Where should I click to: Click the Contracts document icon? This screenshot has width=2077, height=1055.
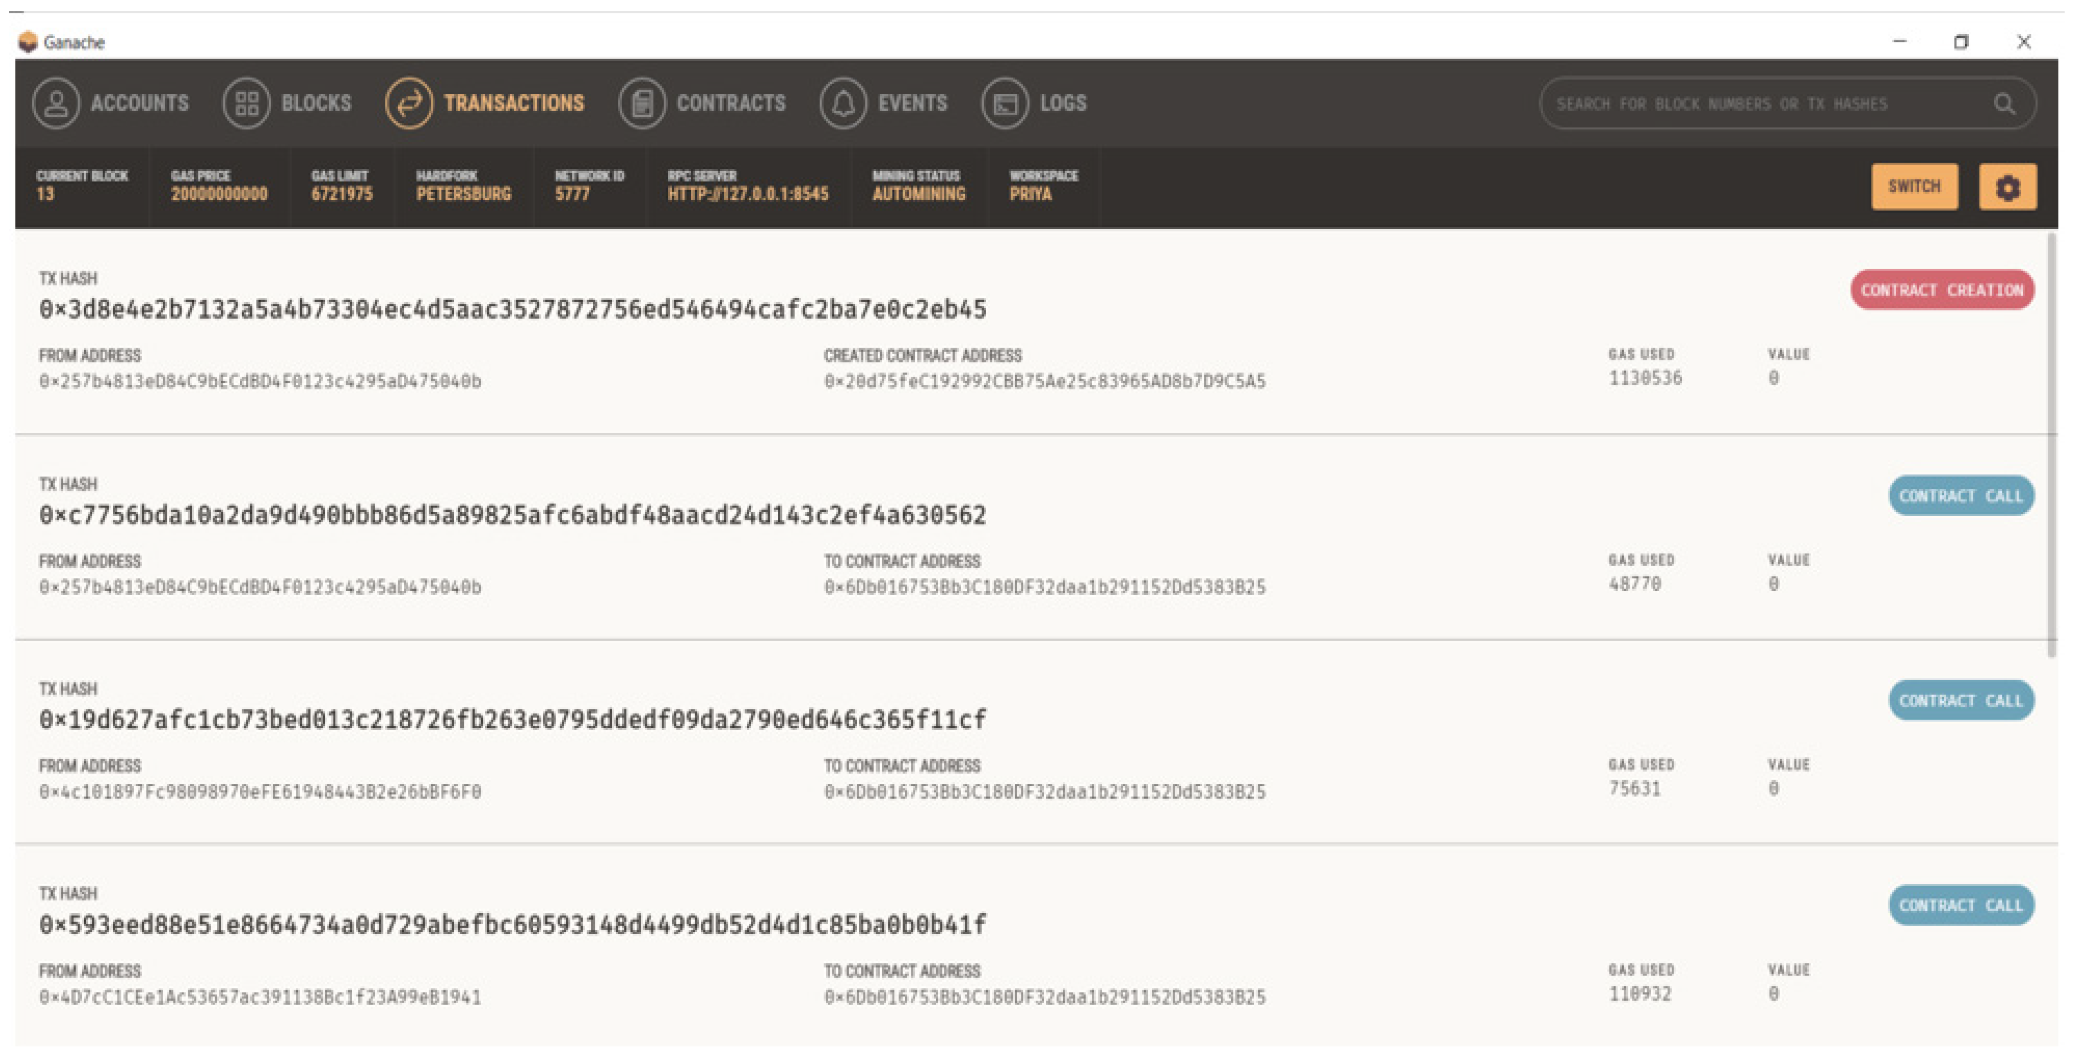click(642, 103)
